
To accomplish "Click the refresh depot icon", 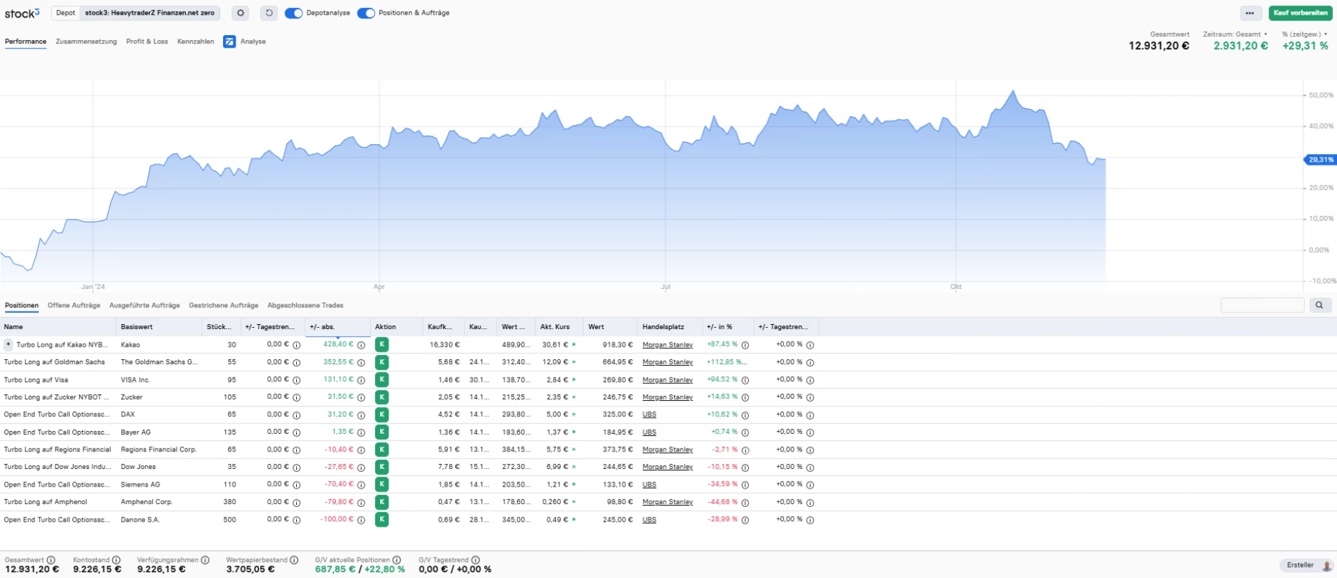I will click(269, 13).
